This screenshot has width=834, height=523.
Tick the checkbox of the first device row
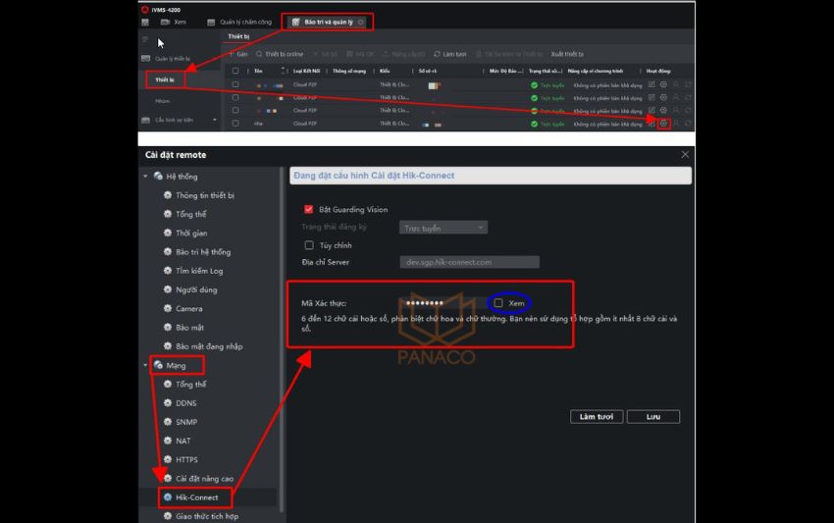(x=235, y=84)
